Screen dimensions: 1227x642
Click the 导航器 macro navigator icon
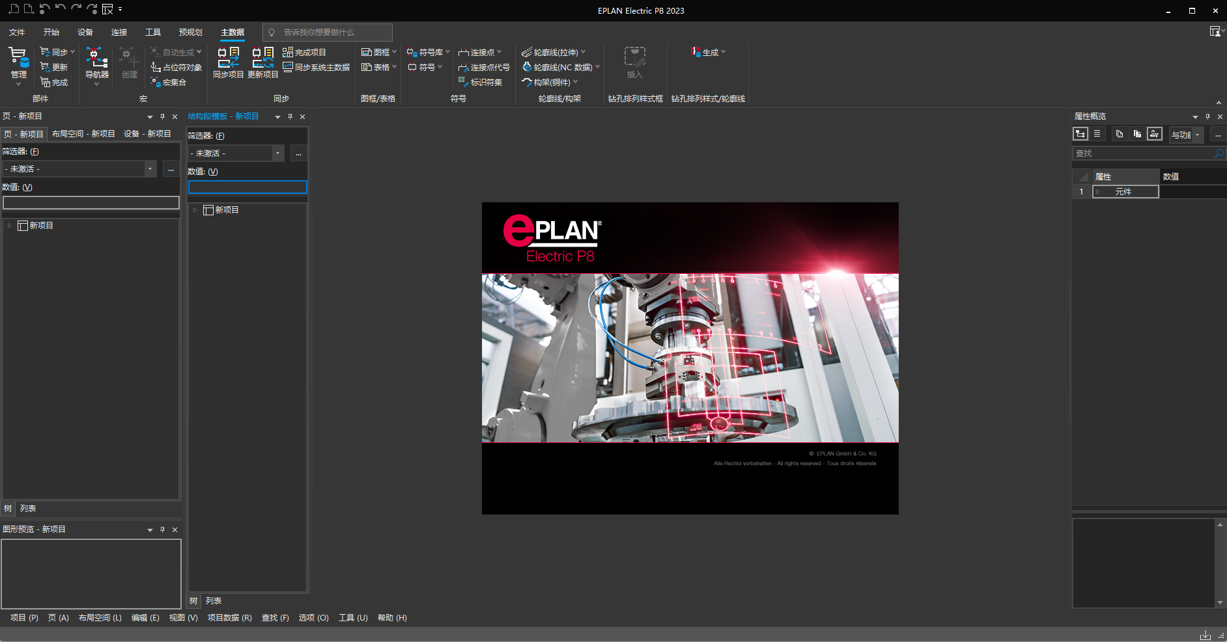coord(96,58)
